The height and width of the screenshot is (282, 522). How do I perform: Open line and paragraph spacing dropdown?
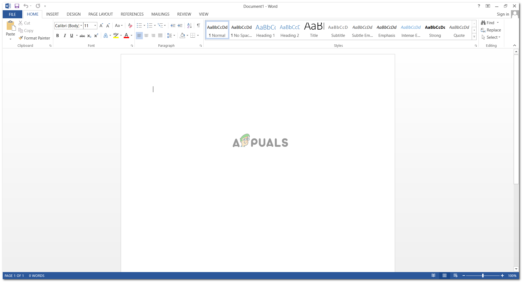(171, 35)
